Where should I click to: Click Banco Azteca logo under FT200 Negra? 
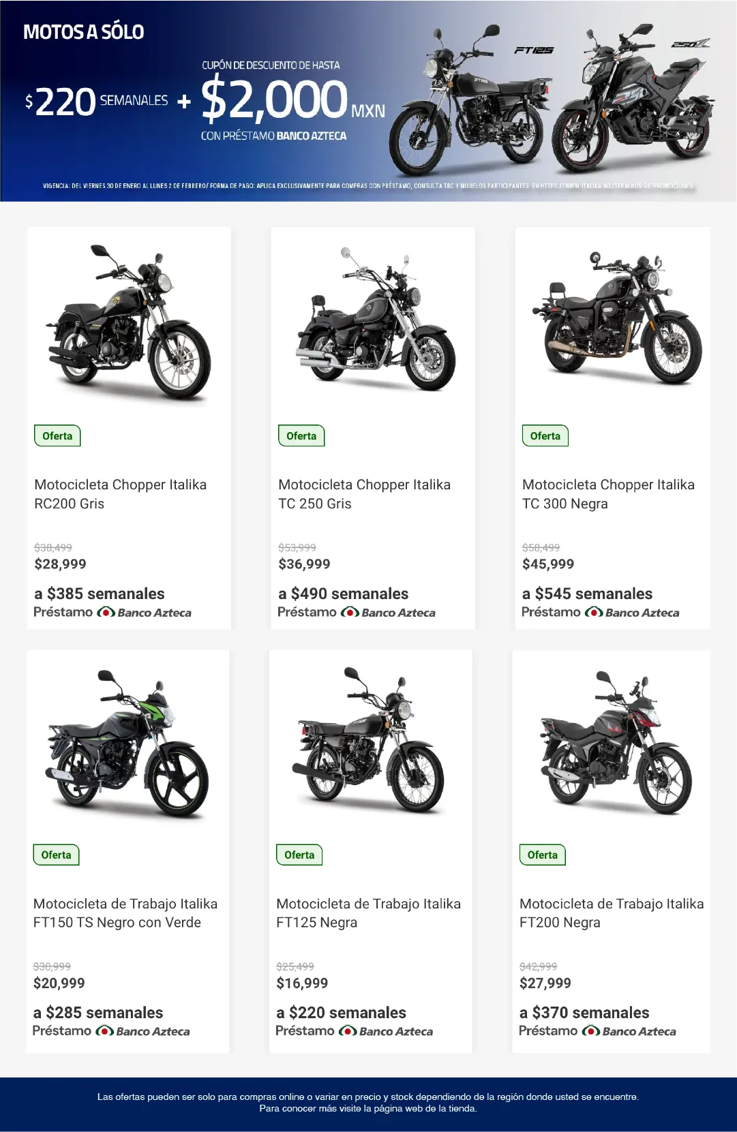coord(630,1032)
